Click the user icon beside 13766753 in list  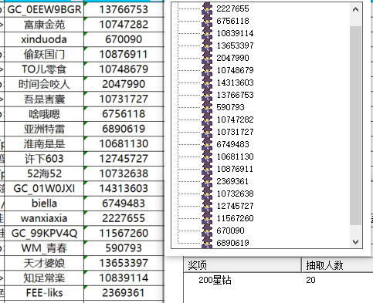[207, 95]
